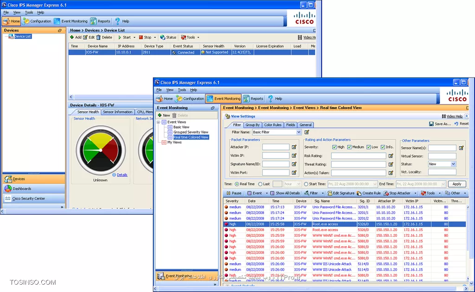Select Grouped Severity View in the tree
Viewport: 475px width, 292px height.
pos(191,132)
